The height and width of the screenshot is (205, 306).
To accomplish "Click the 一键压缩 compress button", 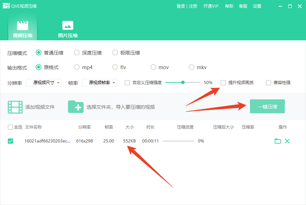I will (267, 107).
